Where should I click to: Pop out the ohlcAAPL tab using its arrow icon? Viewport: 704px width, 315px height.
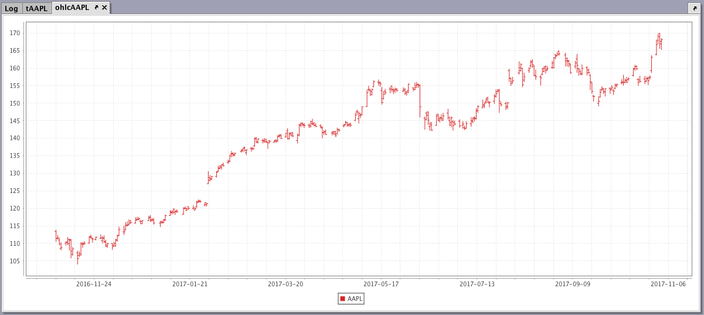[97, 8]
